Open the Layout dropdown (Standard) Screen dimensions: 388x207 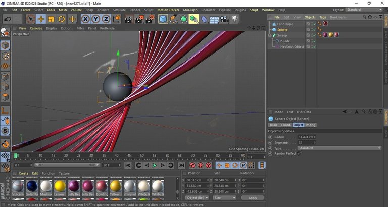click(x=364, y=10)
